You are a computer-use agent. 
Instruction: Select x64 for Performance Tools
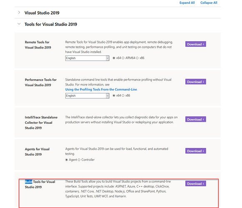point(114,95)
